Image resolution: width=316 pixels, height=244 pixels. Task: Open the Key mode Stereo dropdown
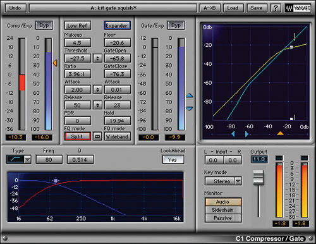point(223,181)
